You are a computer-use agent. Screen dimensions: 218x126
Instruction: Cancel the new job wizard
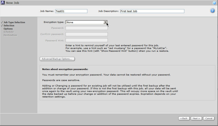(208, 118)
